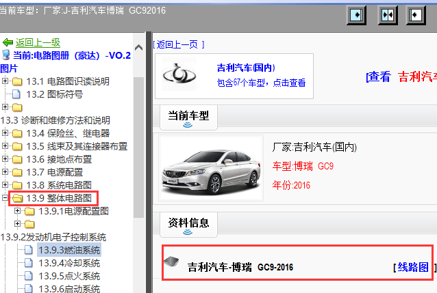Select 13.9 整体电路图 item
The width and height of the screenshot is (437, 293).
point(59,198)
